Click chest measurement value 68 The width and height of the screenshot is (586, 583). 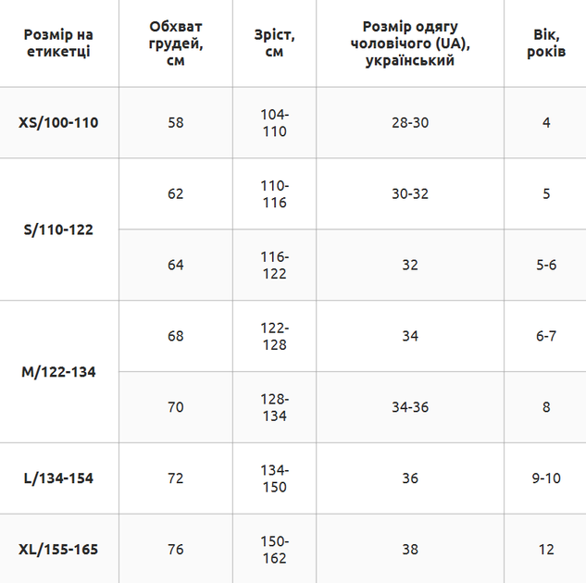coord(176,336)
